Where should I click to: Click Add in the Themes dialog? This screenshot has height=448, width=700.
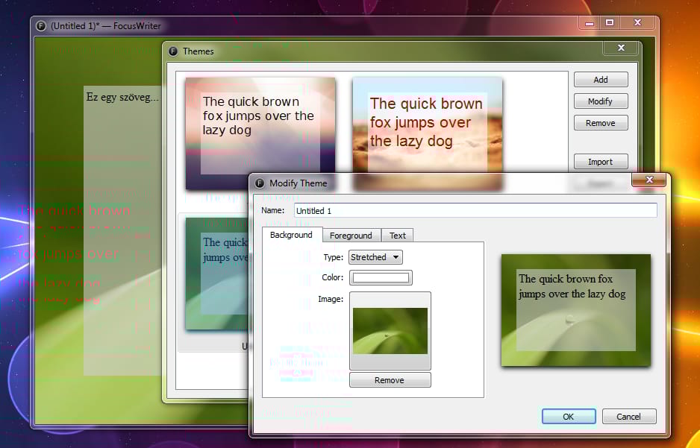click(x=601, y=80)
